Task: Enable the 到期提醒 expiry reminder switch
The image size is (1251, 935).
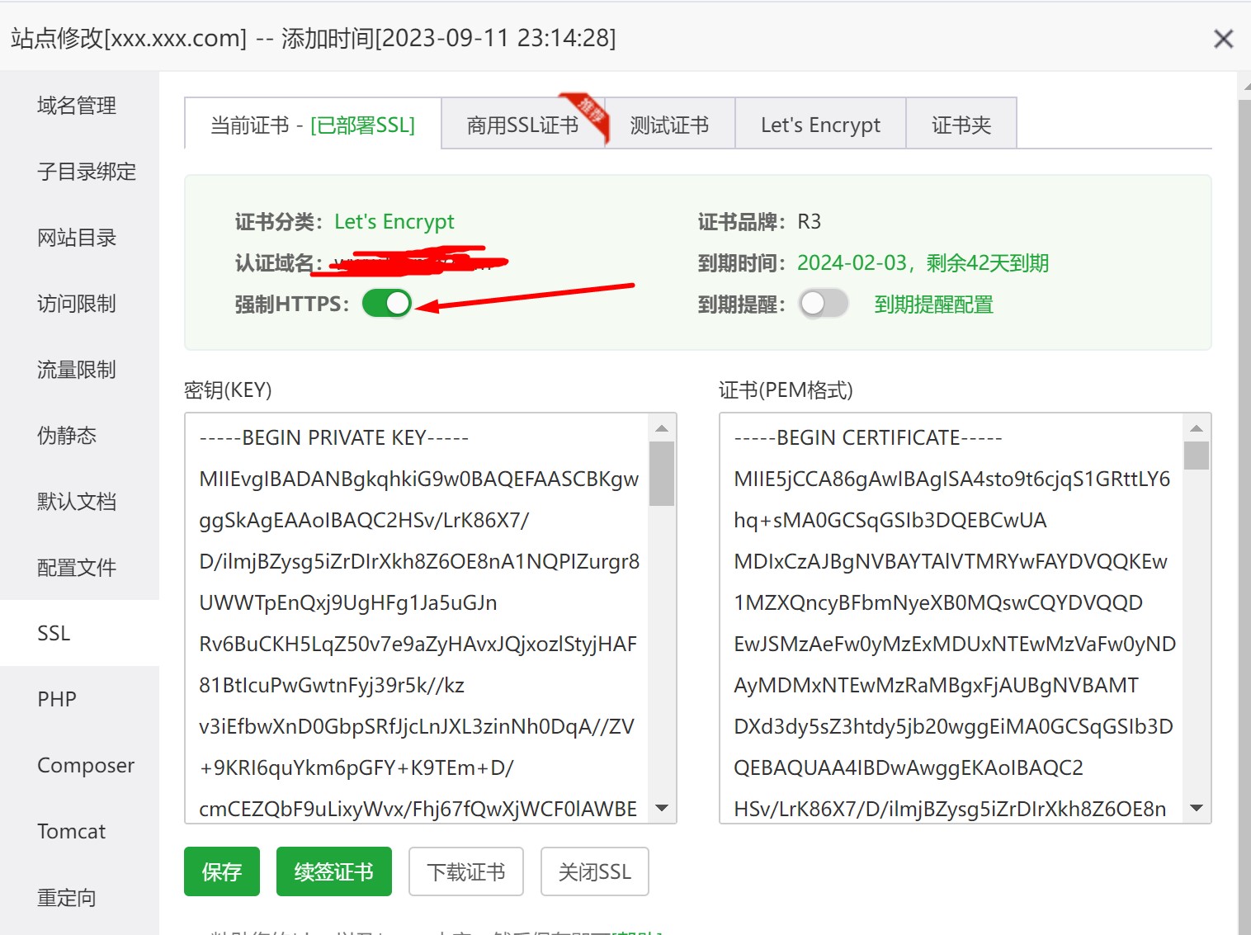Action: pyautogui.click(x=823, y=304)
